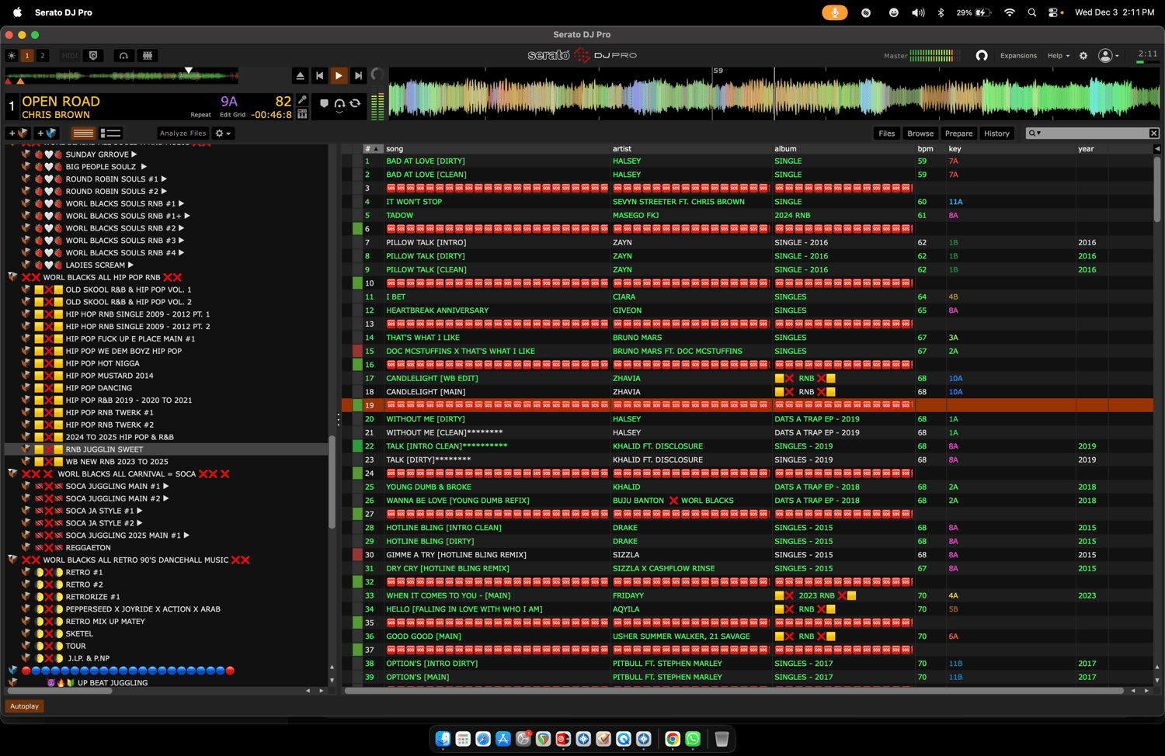Eject the loaded track from deck 1
The height and width of the screenshot is (756, 1165).
(300, 75)
